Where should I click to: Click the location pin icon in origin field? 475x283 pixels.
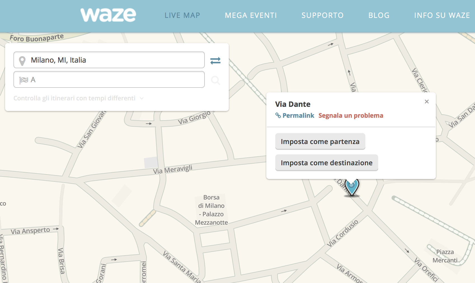(22, 60)
